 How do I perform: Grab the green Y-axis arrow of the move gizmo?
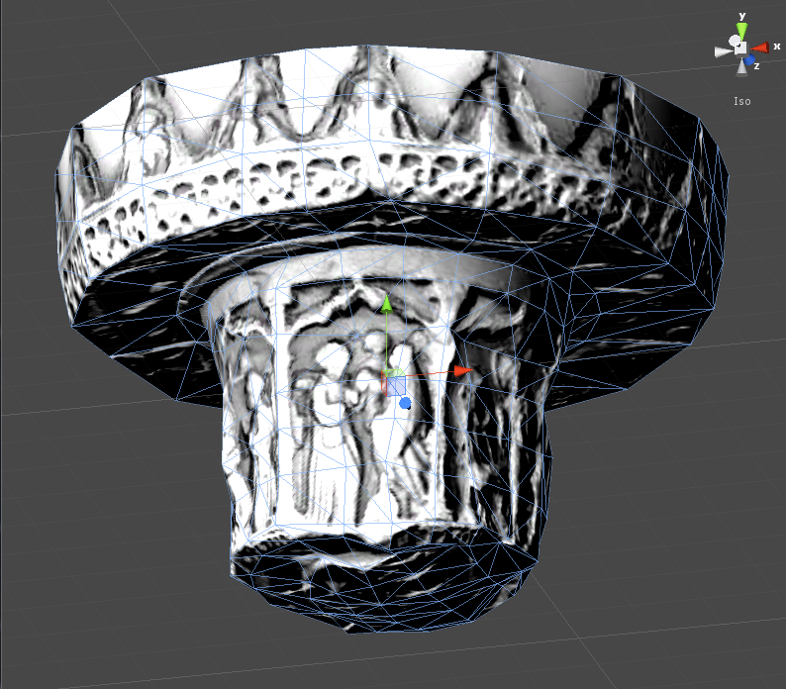point(386,304)
